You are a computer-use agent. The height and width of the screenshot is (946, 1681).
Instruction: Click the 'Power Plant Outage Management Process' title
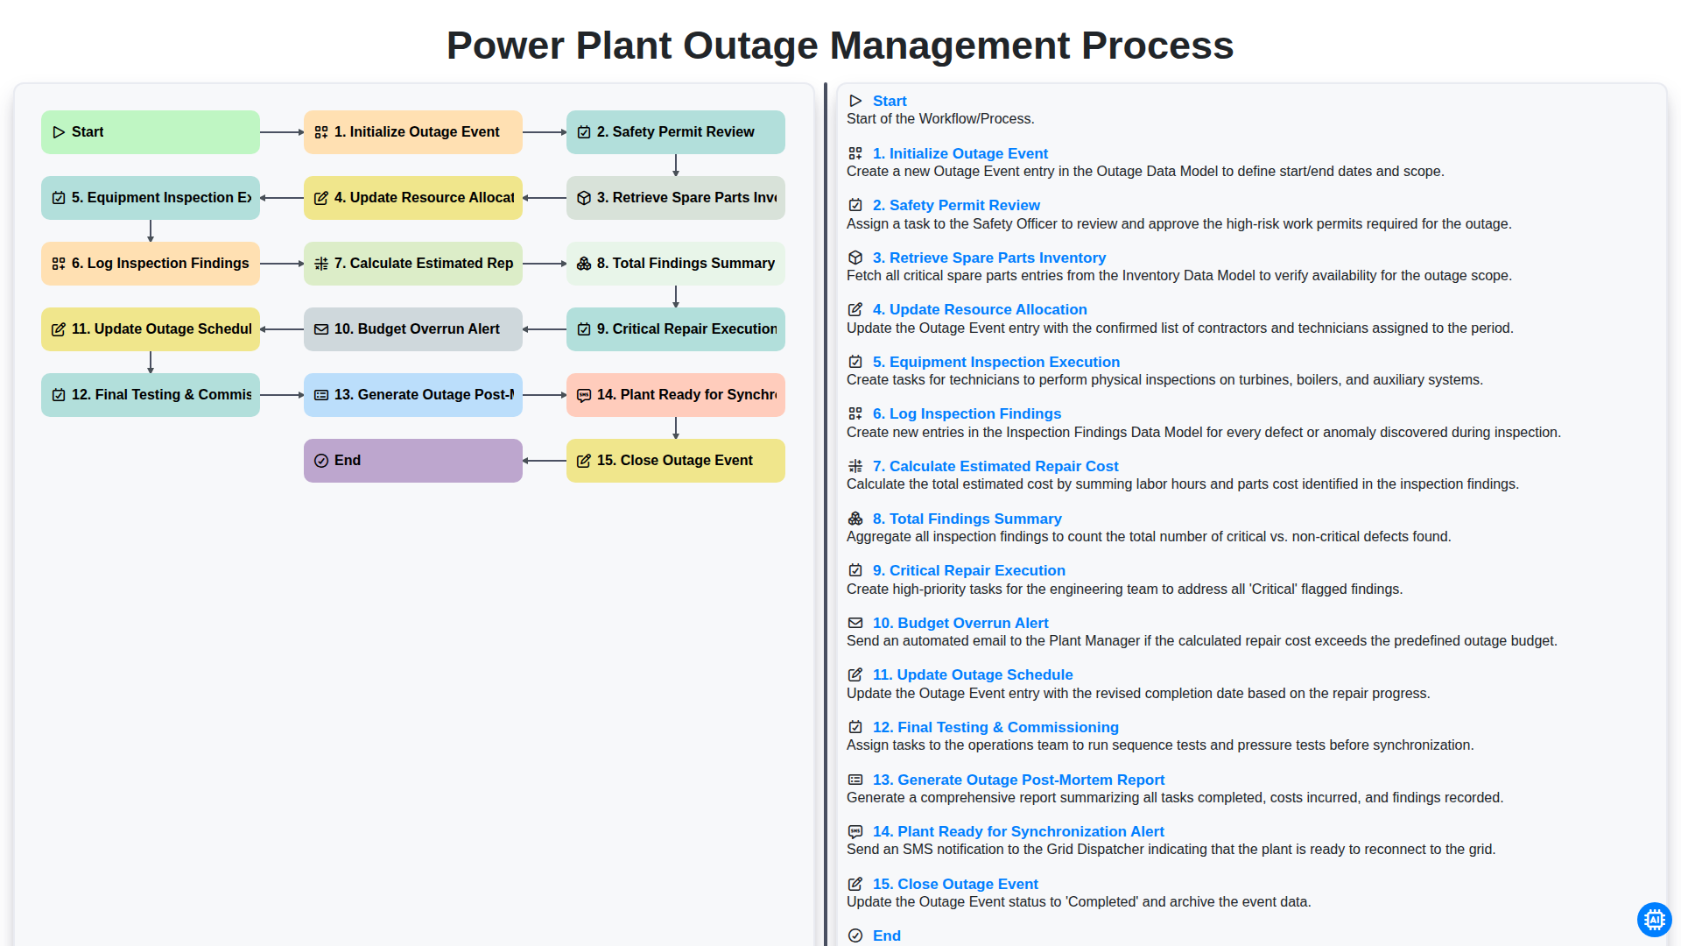point(840,46)
